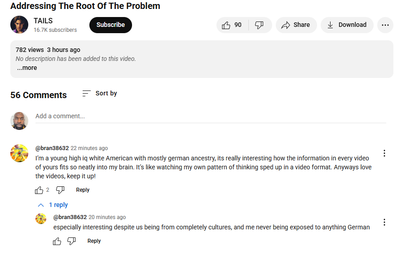
Task: Like the video with thumbs-up icon
Action: [232, 25]
